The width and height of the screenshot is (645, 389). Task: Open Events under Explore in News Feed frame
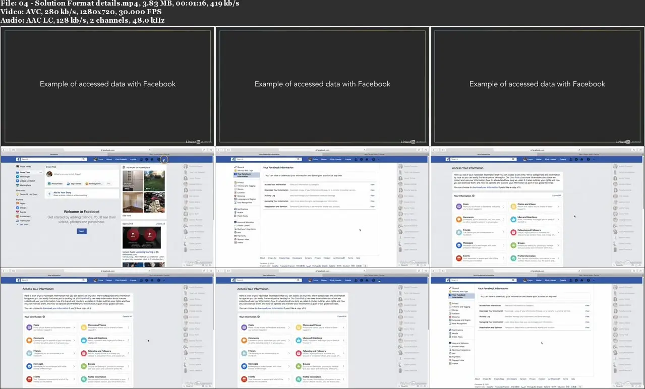click(x=21, y=212)
